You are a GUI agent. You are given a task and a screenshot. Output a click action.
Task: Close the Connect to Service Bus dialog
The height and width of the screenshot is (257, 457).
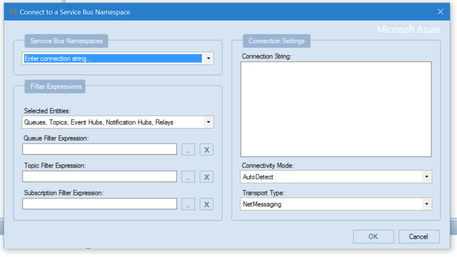(440, 12)
